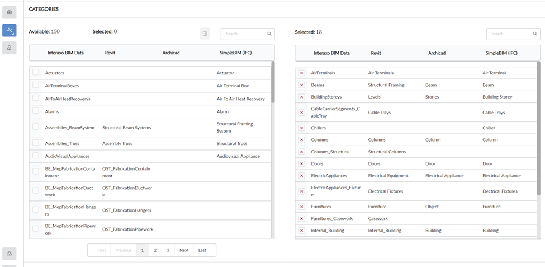Click the Structural Beam Systems cell
Screen dimensions: 545x267
coord(126,128)
